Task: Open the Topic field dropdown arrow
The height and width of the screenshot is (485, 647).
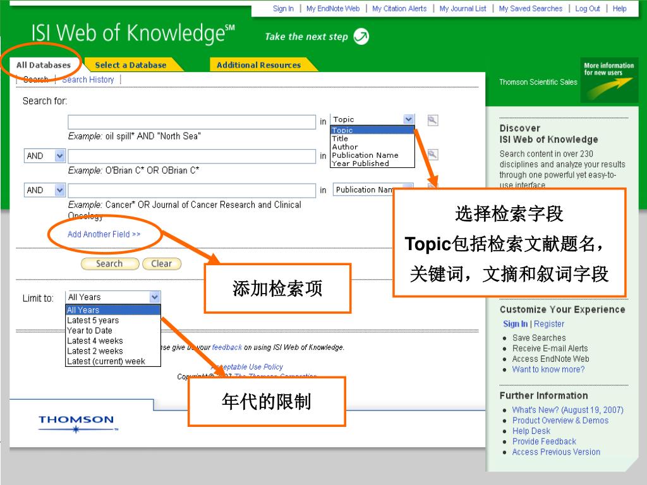Action: coord(408,119)
